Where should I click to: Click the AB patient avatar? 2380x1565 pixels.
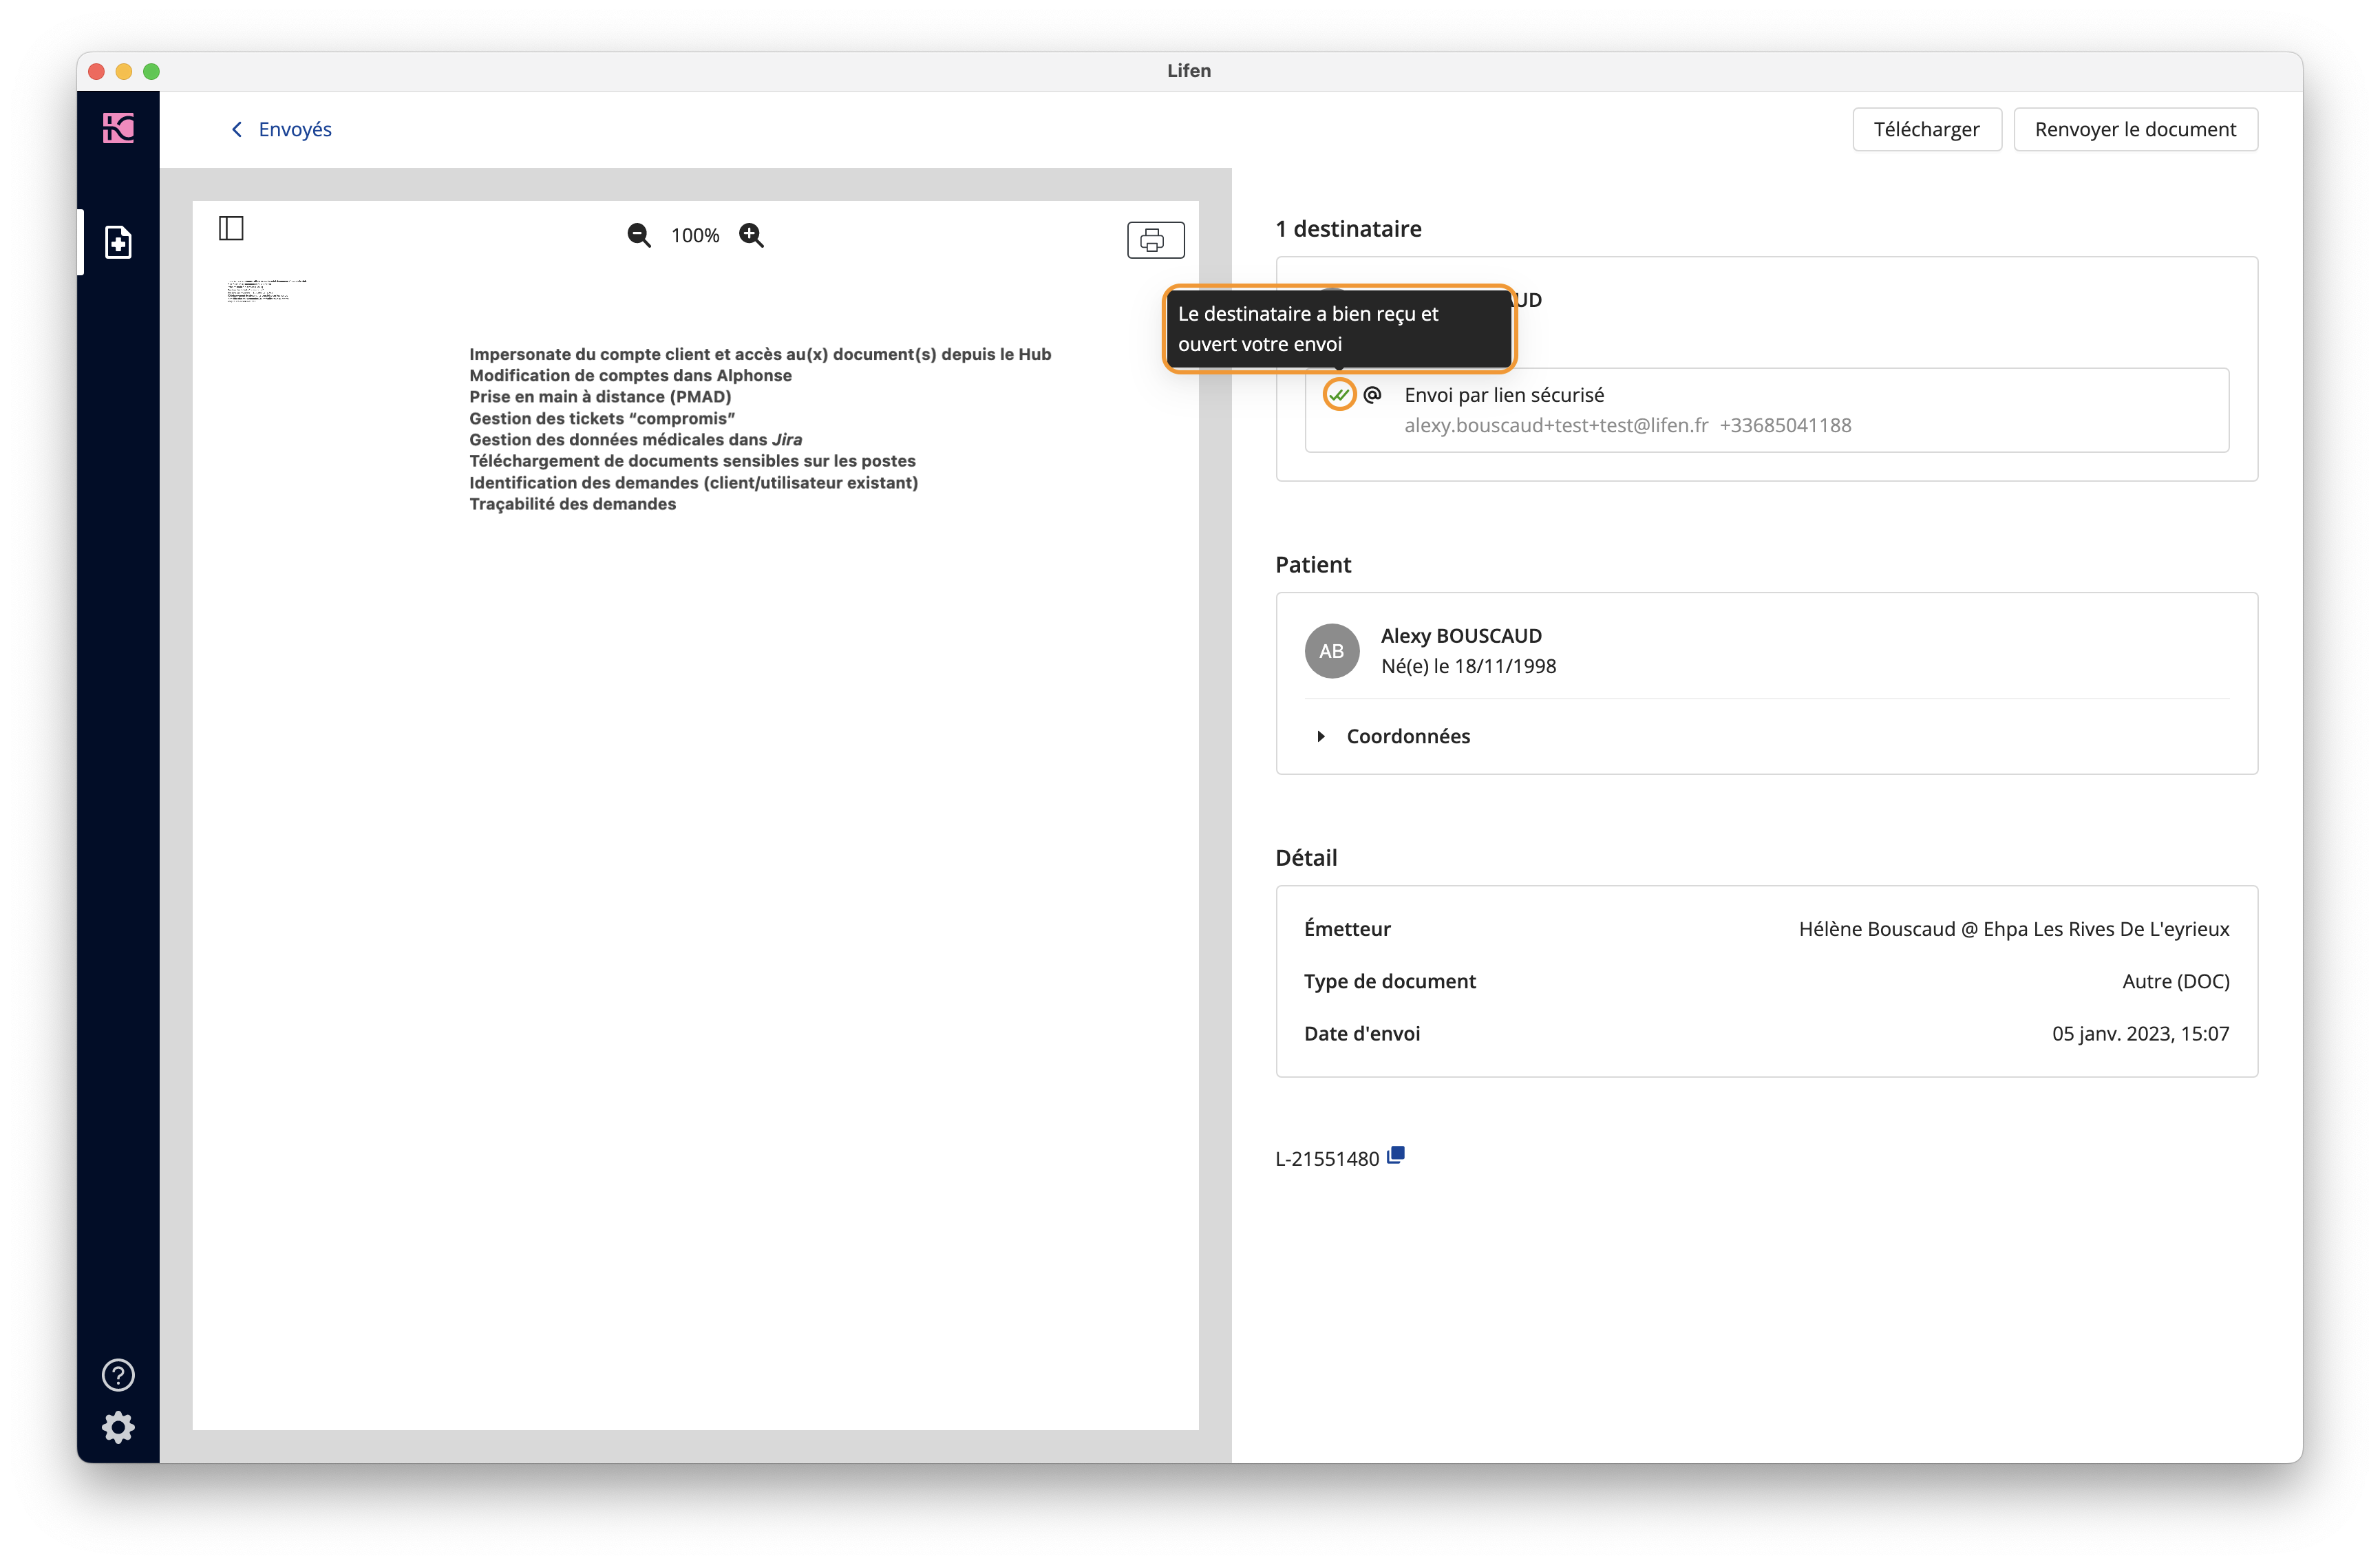[1332, 651]
